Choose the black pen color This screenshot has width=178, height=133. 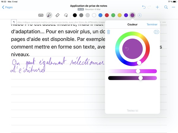coord(75,15)
